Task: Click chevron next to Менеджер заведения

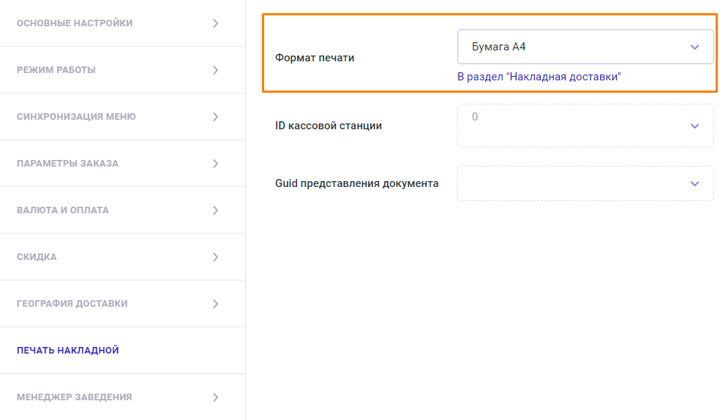Action: coord(215,397)
